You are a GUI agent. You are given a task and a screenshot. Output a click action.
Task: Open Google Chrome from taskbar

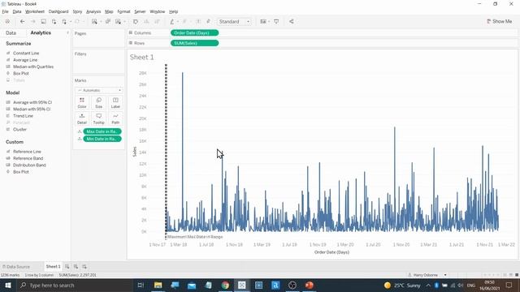225,285
